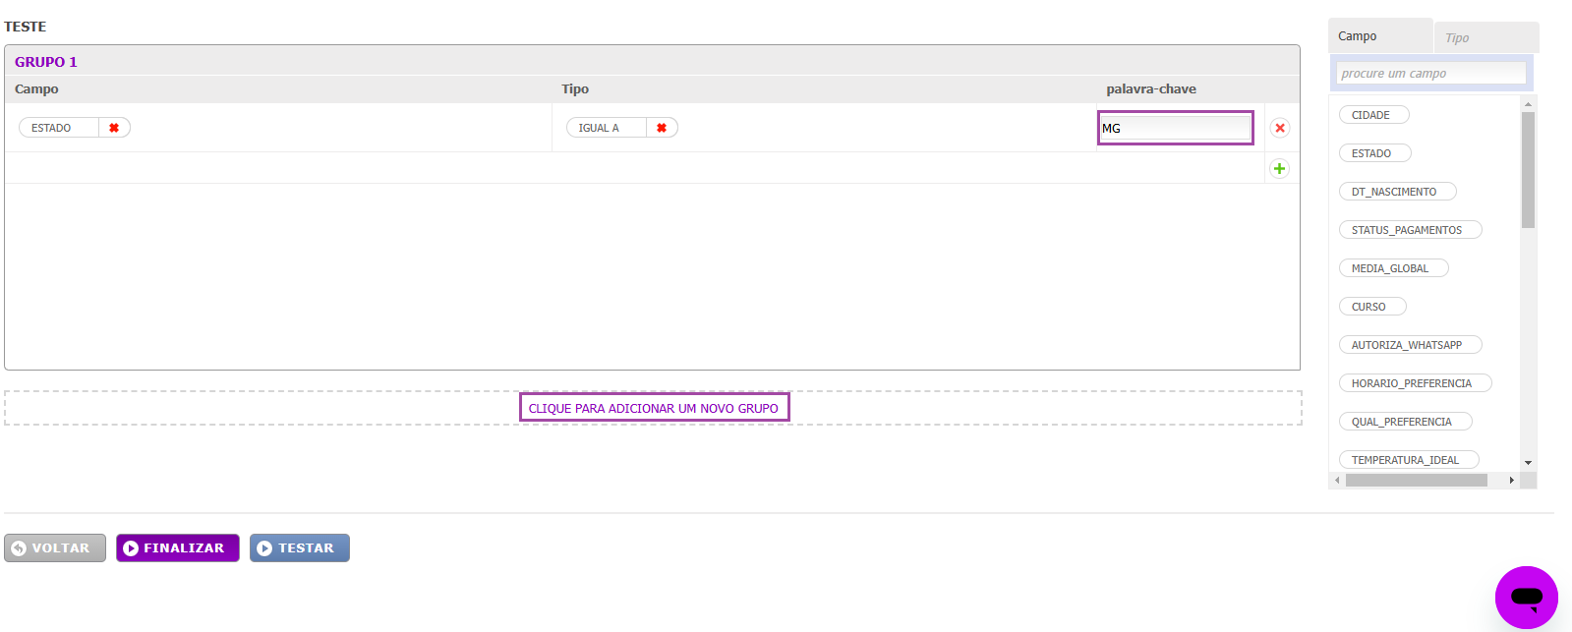Click the 'Tipo' column header in the table
This screenshot has height=632, width=1572.
pos(575,89)
